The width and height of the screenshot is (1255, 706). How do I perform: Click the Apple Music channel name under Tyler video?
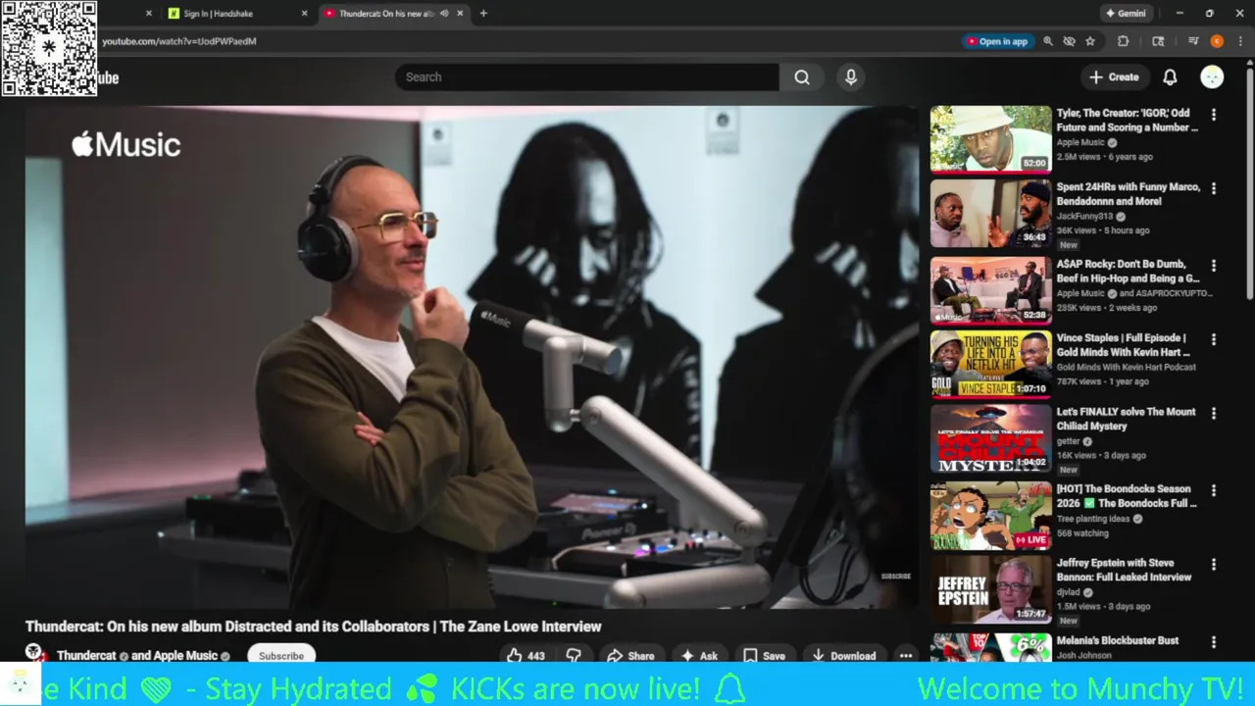(x=1080, y=142)
